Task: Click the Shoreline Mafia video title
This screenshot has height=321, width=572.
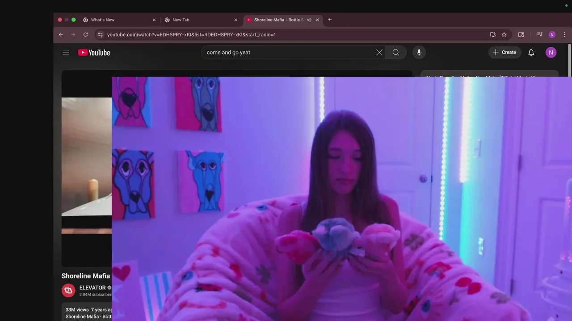Action: (86, 276)
